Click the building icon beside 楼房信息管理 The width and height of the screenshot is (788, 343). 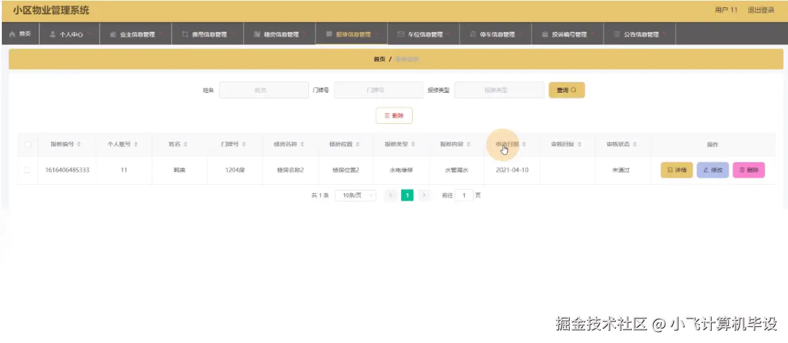coord(258,34)
